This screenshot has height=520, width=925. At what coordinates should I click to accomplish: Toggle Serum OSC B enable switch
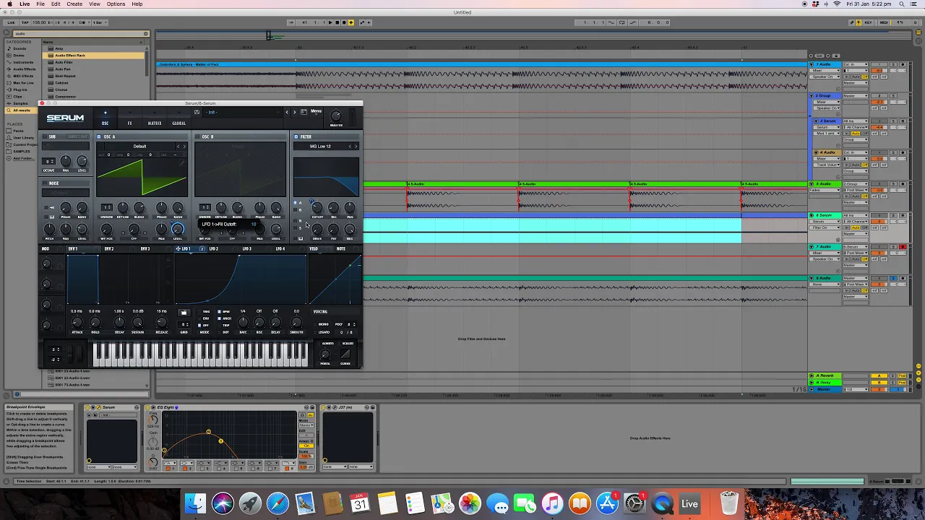point(198,136)
